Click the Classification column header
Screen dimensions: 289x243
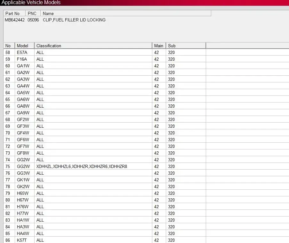93,46
